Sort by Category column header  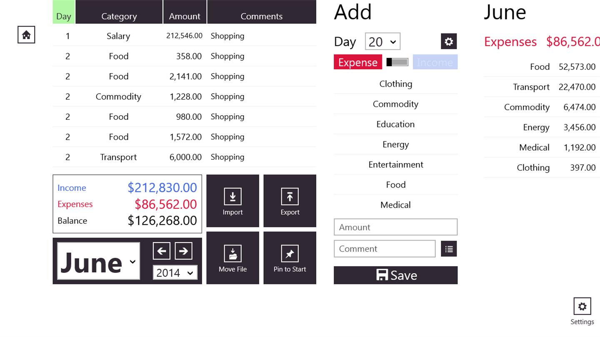(x=119, y=12)
